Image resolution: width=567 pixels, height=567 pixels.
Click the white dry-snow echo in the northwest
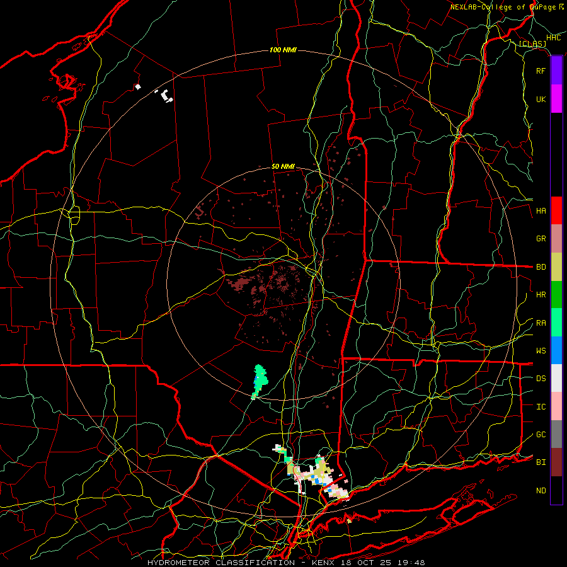(166, 96)
